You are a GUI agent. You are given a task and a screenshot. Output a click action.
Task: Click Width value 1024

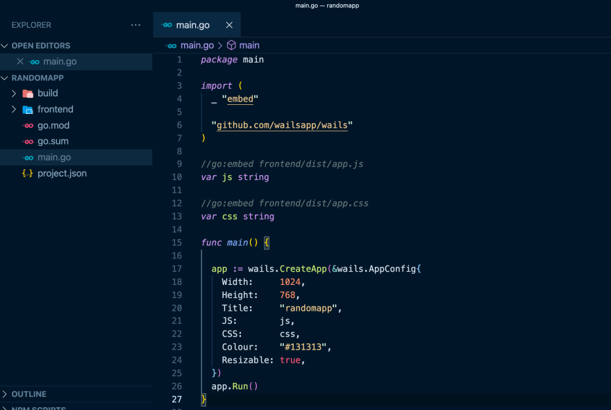pyautogui.click(x=290, y=282)
